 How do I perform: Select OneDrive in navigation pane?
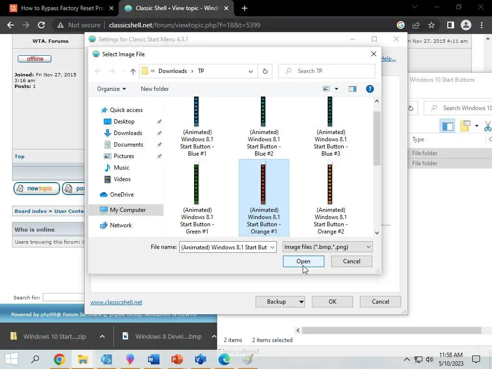pos(122,195)
